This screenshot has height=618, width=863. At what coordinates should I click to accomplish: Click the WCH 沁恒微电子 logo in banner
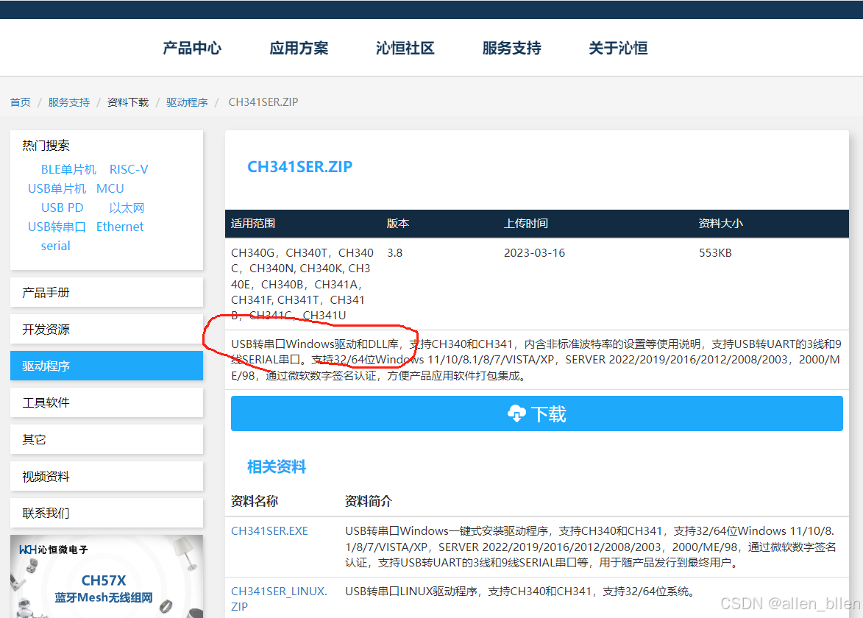tap(54, 550)
